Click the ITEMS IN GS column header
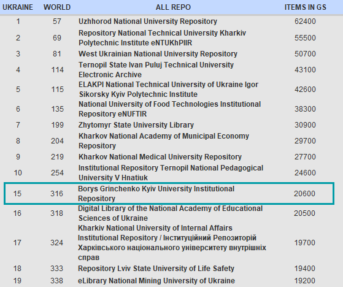 click(x=306, y=7)
